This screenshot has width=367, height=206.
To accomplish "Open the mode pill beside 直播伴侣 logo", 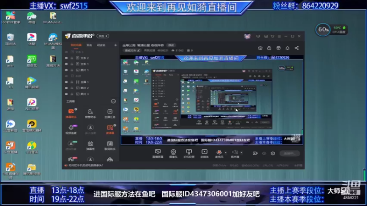I will click(x=103, y=36).
